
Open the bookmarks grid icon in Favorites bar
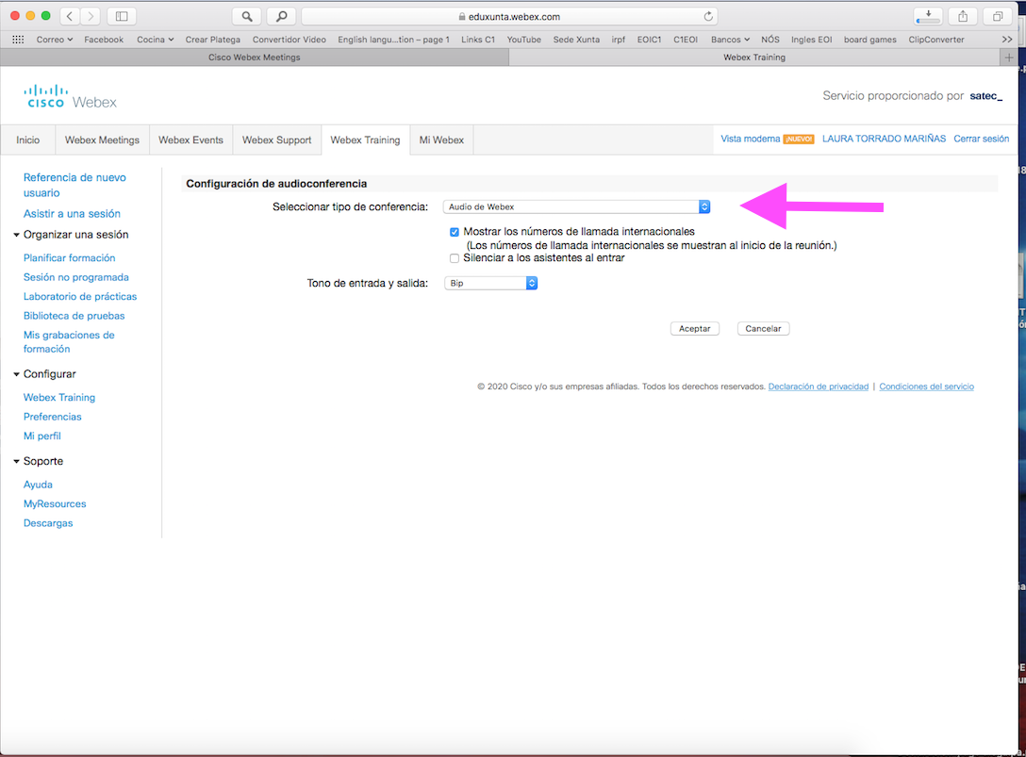[x=17, y=40]
